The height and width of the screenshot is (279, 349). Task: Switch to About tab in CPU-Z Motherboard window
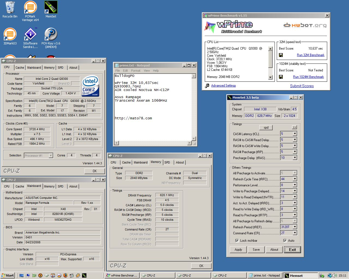(x=73, y=186)
